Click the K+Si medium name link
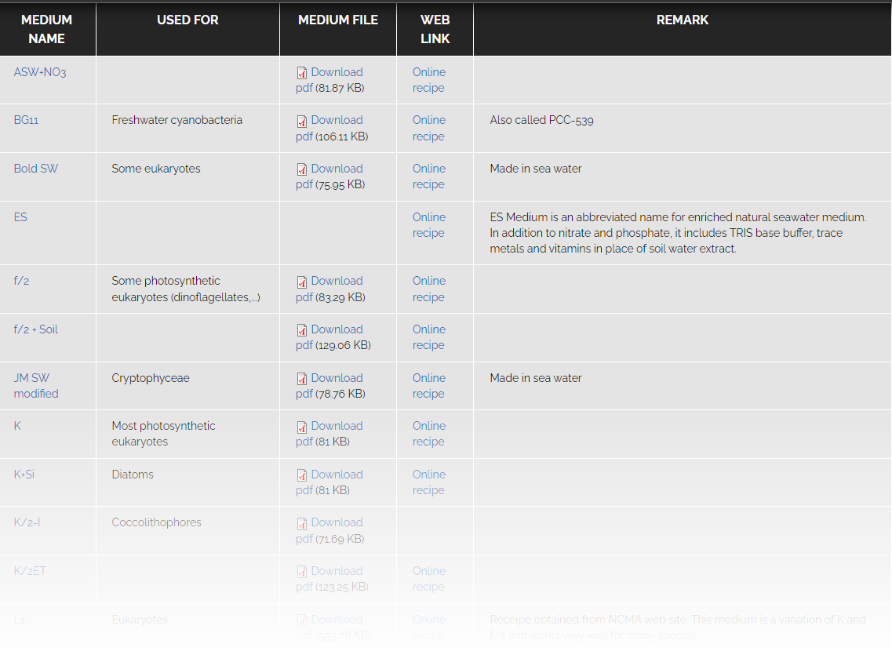The height and width of the screenshot is (651, 892). point(24,475)
